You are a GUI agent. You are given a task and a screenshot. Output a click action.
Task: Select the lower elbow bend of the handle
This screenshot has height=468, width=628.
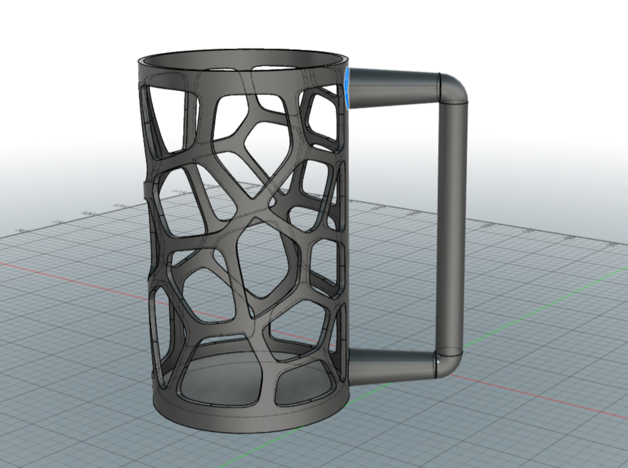447,364
